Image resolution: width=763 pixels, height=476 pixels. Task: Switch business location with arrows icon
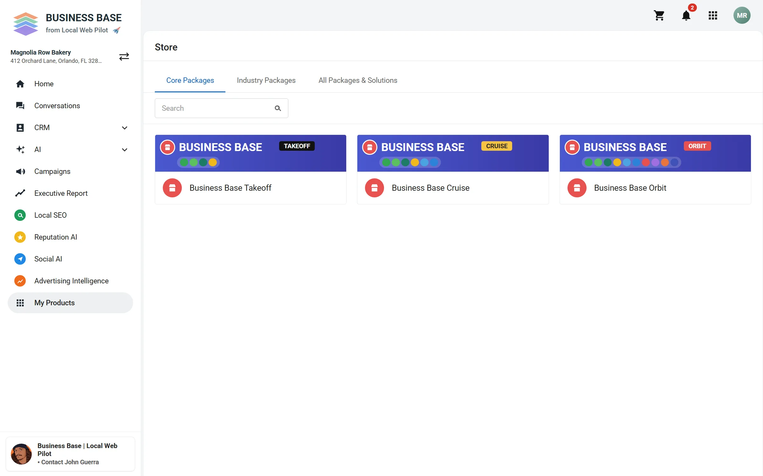(124, 56)
